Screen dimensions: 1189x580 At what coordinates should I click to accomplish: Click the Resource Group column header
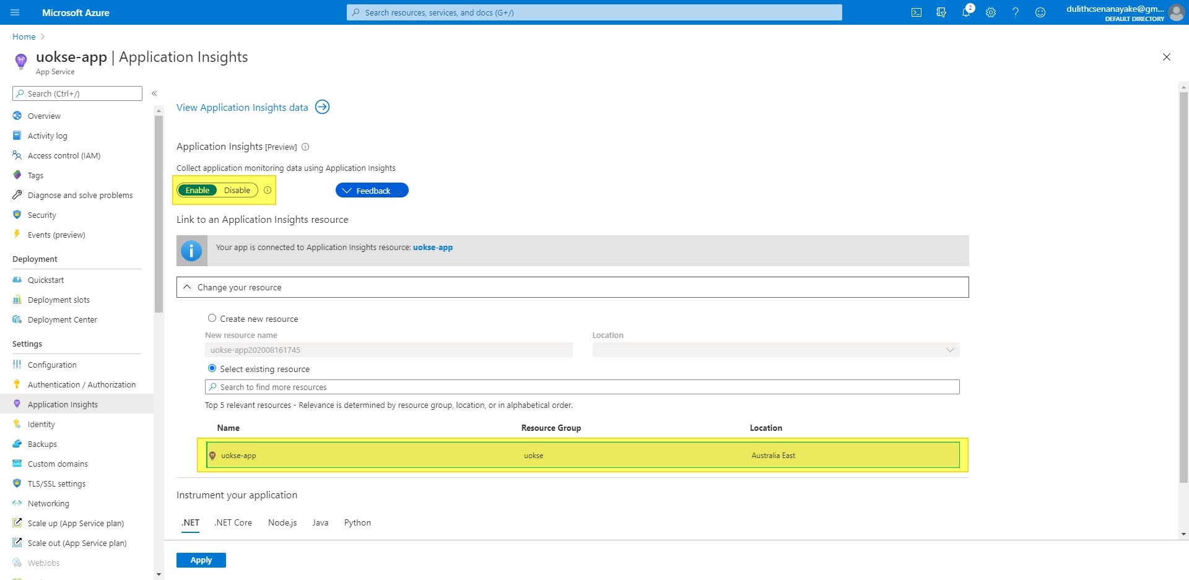click(551, 428)
